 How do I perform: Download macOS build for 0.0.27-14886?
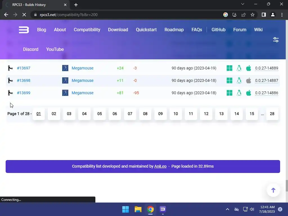coord(249,93)
